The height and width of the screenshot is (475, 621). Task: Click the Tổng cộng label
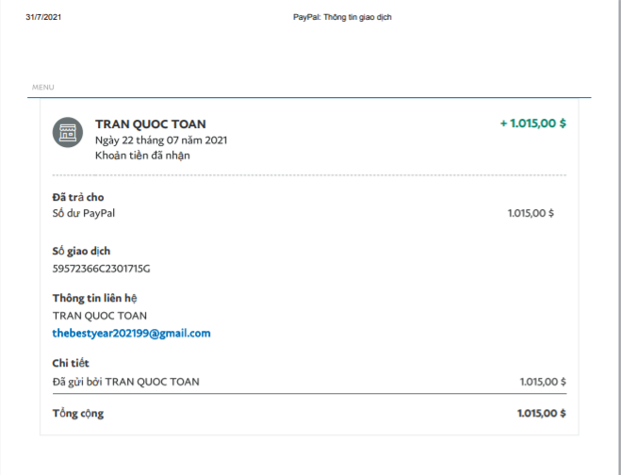[x=78, y=413]
